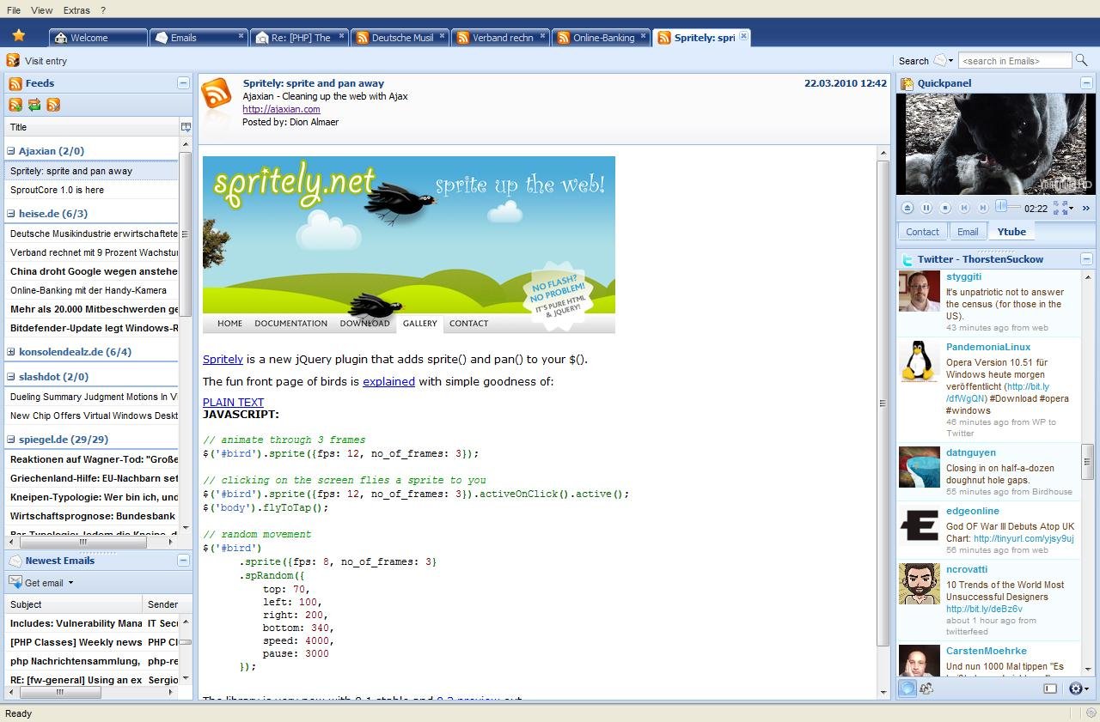The width and height of the screenshot is (1100, 722).
Task: Click the Twitter bird icon in the panel header
Action: pyautogui.click(x=908, y=258)
